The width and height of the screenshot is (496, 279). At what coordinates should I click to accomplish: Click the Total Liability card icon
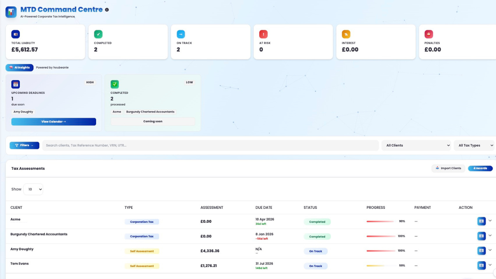pyautogui.click(x=15, y=34)
